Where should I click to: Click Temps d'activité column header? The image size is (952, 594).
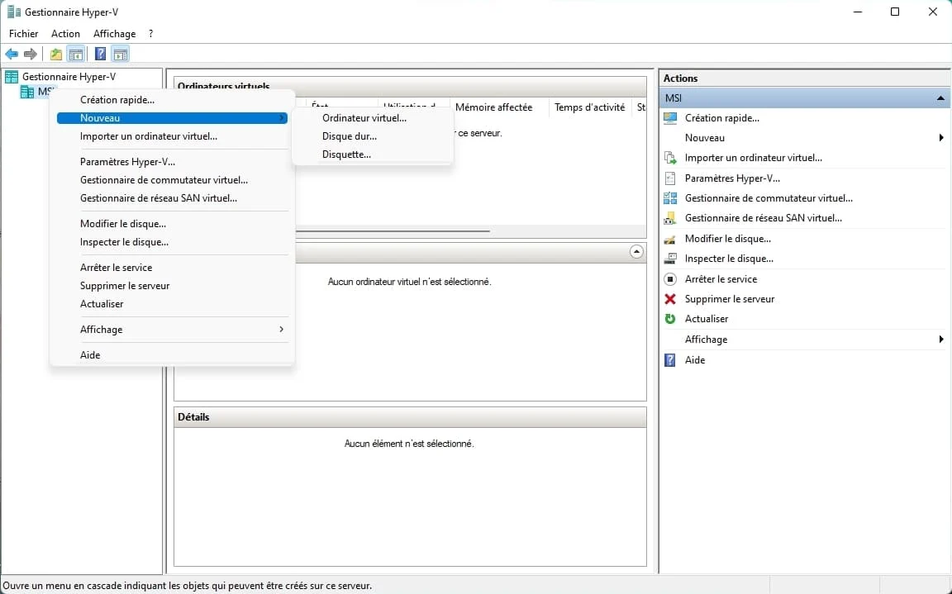tap(589, 107)
